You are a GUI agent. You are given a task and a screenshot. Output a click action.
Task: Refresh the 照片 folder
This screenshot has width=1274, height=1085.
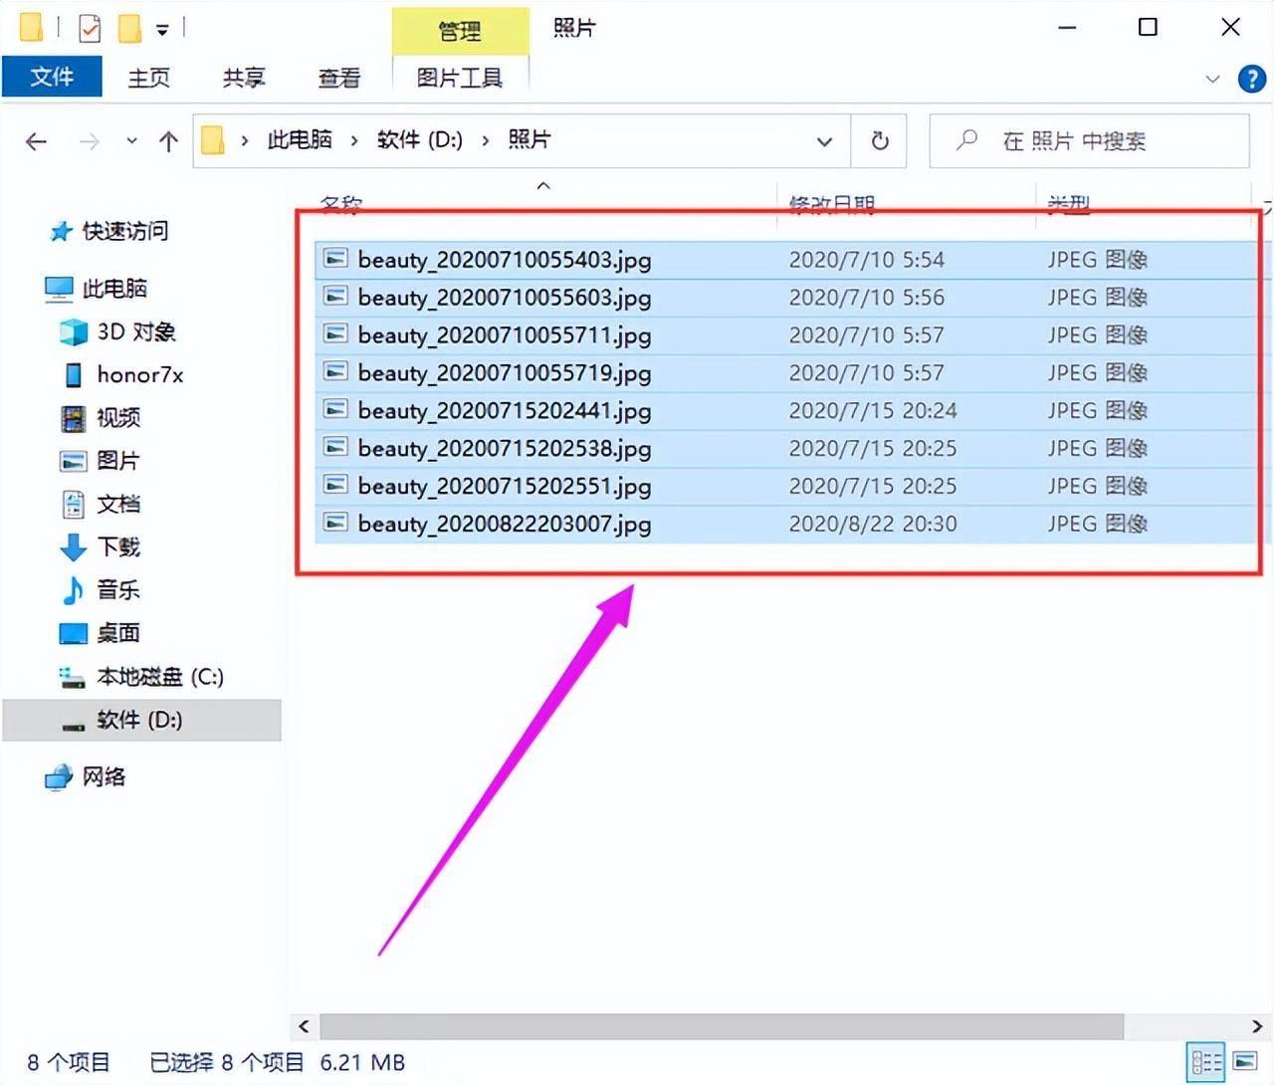(x=880, y=141)
